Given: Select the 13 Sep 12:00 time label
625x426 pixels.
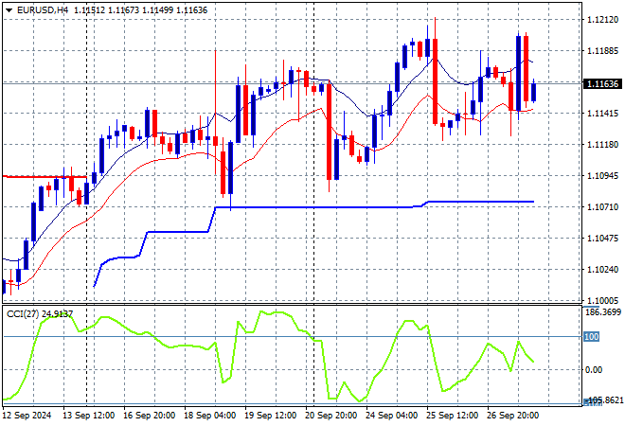Looking at the screenshot, I should pyautogui.click(x=88, y=416).
